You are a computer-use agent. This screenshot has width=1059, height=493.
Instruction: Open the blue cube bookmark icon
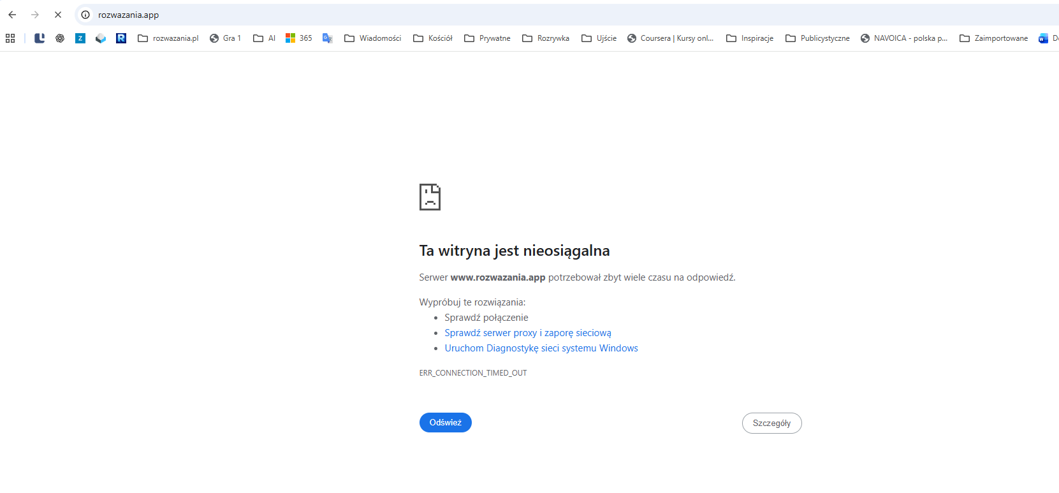[101, 38]
